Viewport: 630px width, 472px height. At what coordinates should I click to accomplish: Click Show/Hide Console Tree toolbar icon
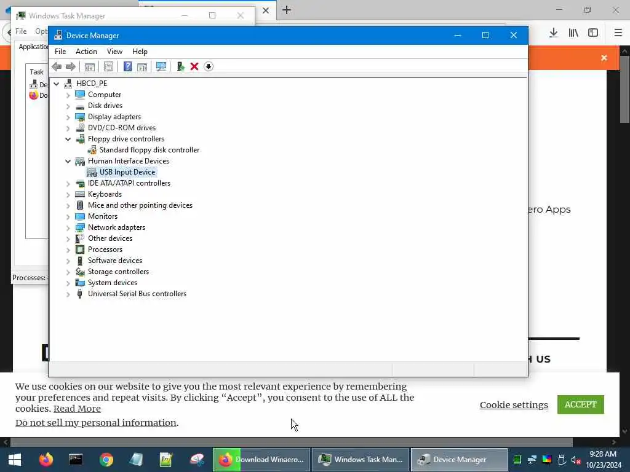point(90,66)
